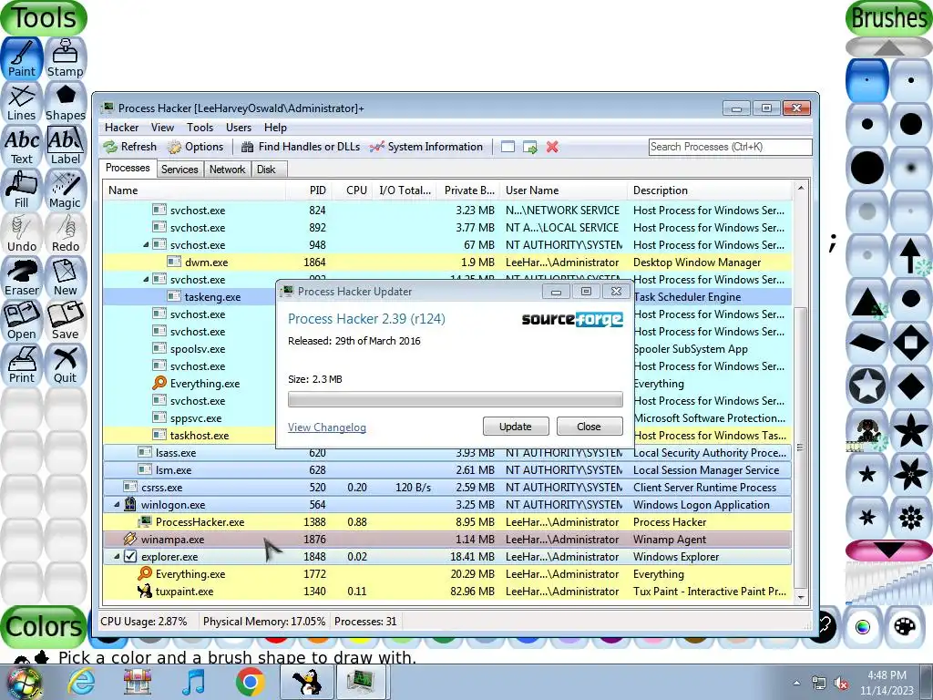Collapse the svchost.exe node above taskeng.exe

146,279
